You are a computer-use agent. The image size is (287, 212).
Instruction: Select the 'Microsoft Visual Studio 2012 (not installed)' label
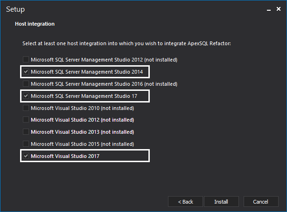point(82,120)
